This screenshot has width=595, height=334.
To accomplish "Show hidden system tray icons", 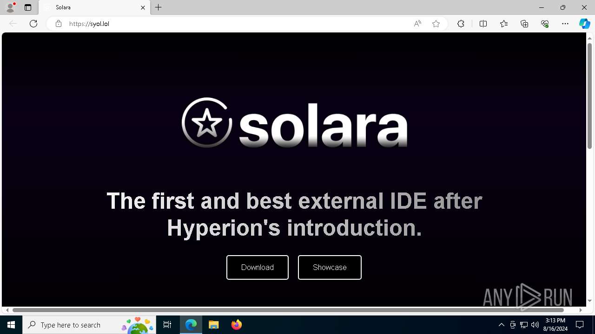I will coord(501,325).
